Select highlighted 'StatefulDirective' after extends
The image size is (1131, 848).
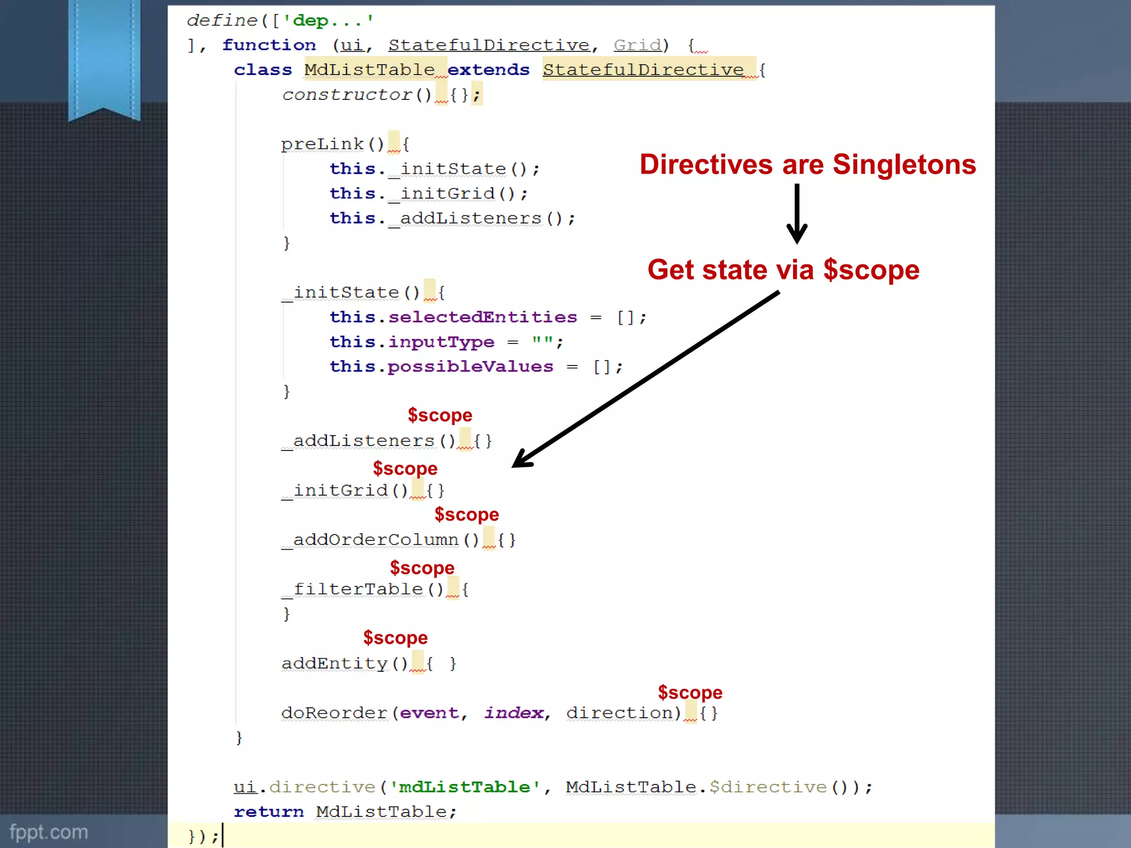click(643, 70)
